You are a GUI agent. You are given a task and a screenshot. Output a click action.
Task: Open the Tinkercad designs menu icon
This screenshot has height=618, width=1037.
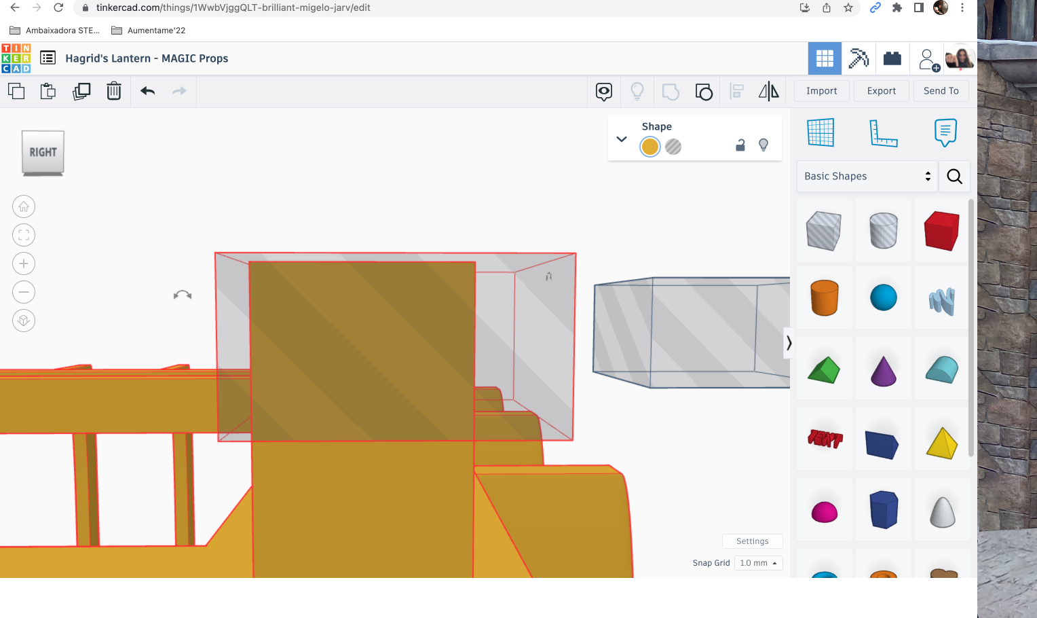tap(48, 58)
